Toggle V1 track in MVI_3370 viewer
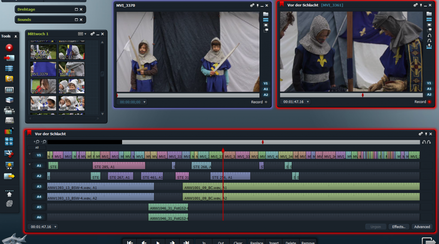 point(266,83)
